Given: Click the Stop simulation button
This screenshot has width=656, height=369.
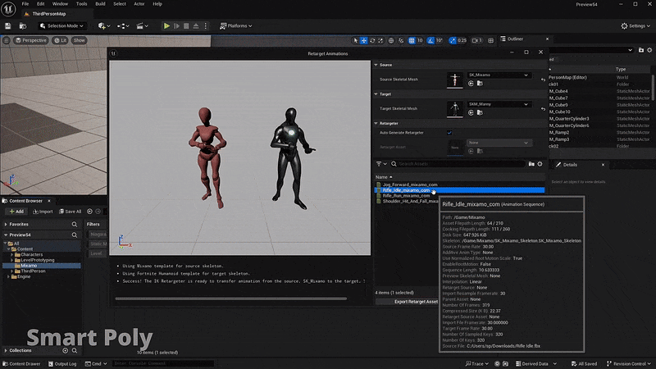Looking at the screenshot, I should click(186, 26).
